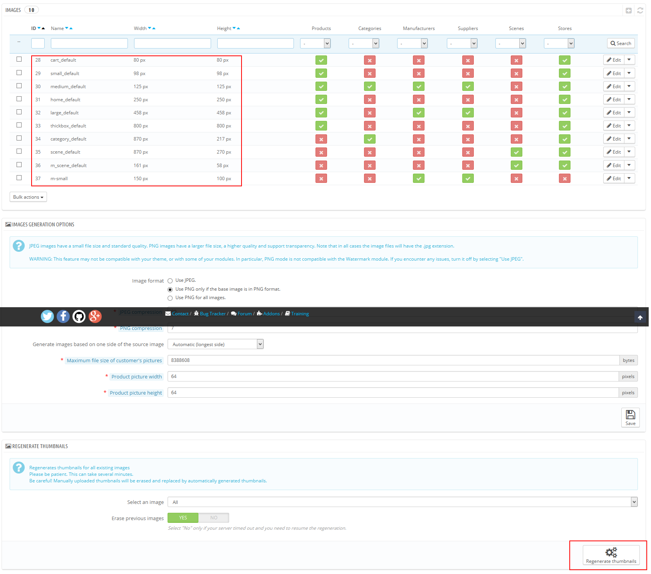Open the Generate images based on side dropdown
Viewport: 651px width, 574px height.
215,344
